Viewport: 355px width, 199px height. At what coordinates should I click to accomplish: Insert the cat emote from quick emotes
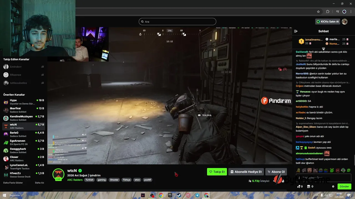point(315,170)
